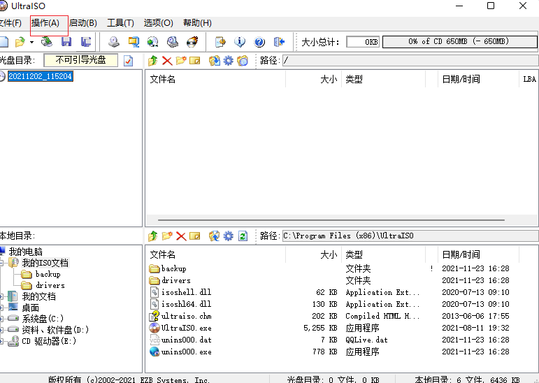Screen dimensions: 539x383
Task: Click the 大小总计 0KB size field
Action: click(363, 42)
